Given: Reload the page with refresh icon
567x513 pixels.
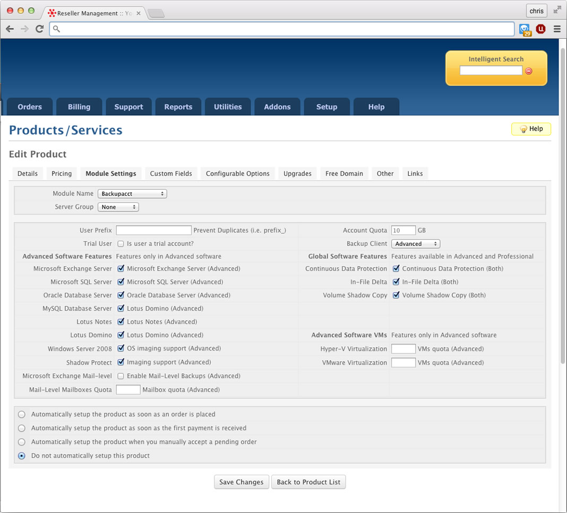Looking at the screenshot, I should pyautogui.click(x=39, y=29).
